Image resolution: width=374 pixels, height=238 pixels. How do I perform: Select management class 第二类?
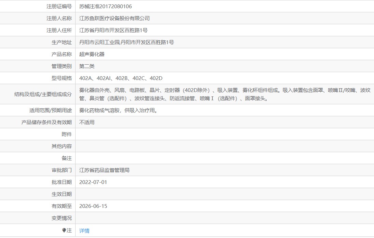pyautogui.click(x=87, y=66)
